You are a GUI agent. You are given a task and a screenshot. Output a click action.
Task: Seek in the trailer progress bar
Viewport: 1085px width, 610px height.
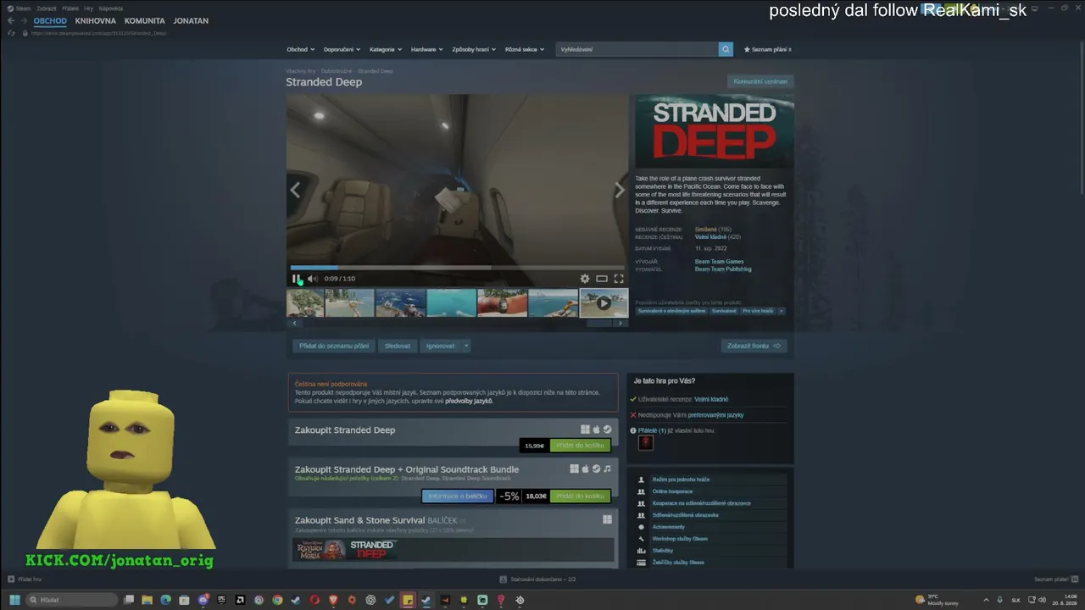coord(458,268)
